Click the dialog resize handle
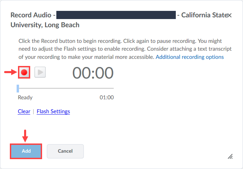Image resolution: width=243 pixels, height=169 pixels. point(230,156)
